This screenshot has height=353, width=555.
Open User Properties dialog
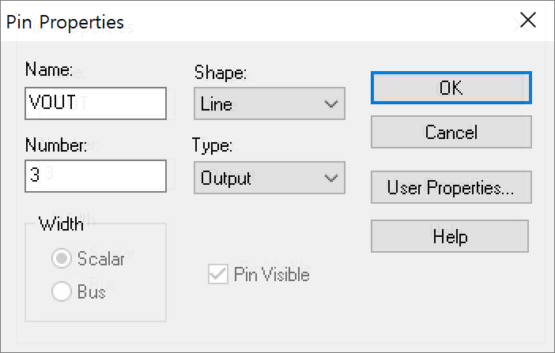click(451, 188)
